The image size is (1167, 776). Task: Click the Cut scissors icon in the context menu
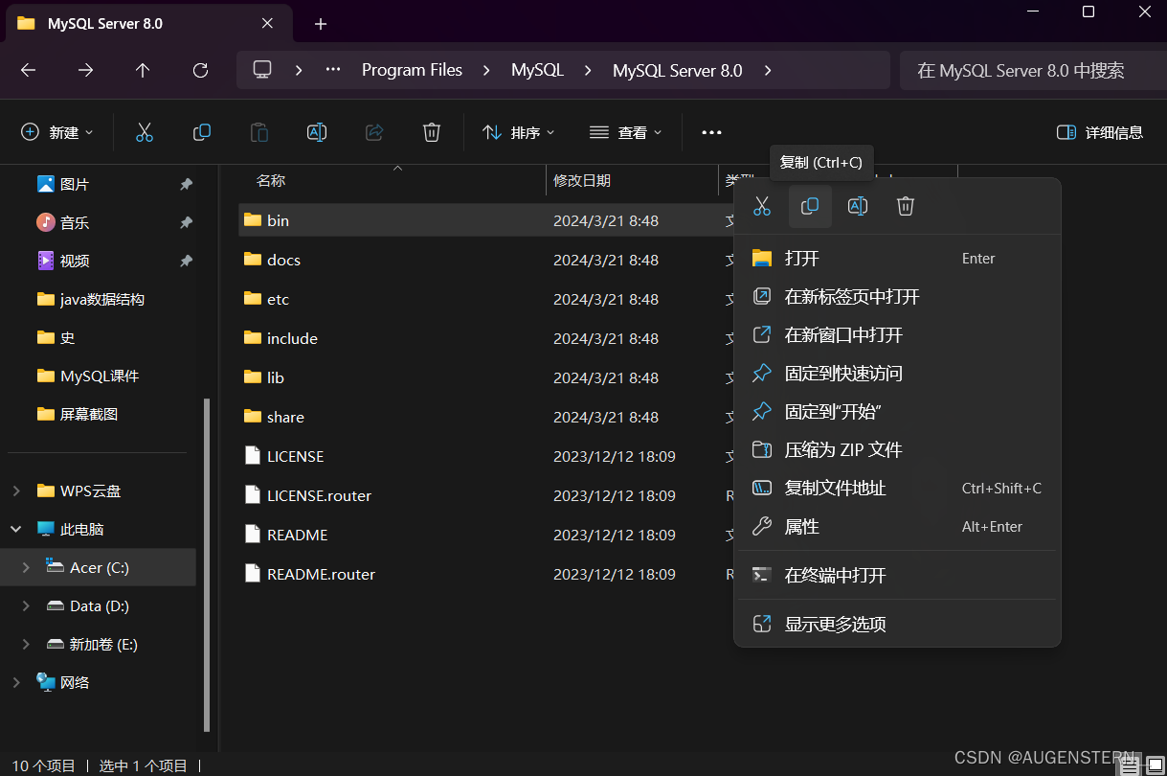click(762, 206)
